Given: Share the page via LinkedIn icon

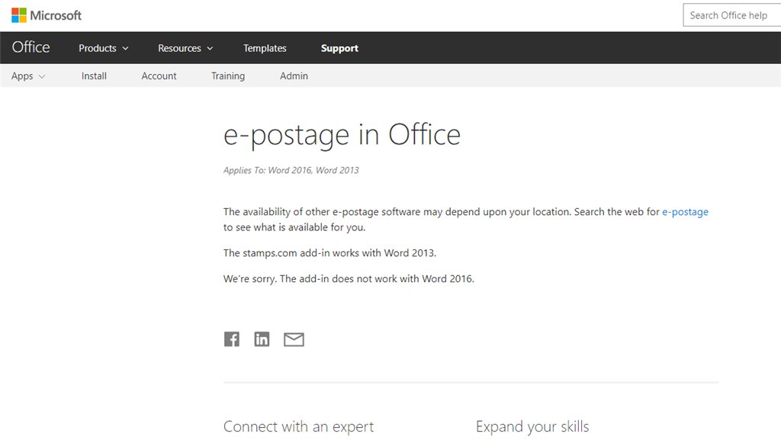Looking at the screenshot, I should tap(262, 339).
